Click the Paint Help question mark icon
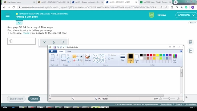Screen dimensions: 197x111 [181, 51]
